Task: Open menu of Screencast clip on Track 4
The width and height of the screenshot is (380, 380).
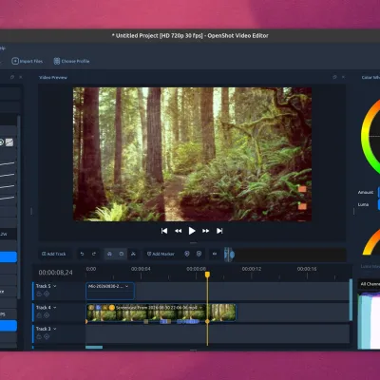Action: pos(200,308)
